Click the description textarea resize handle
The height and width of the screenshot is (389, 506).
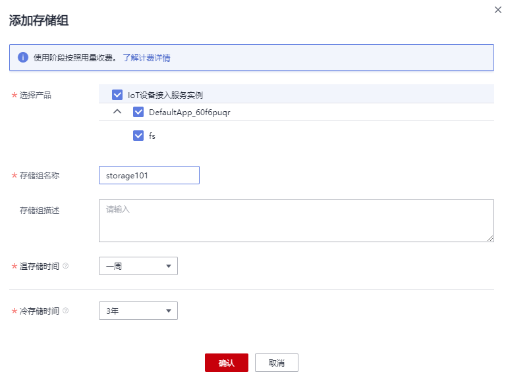tap(490, 238)
